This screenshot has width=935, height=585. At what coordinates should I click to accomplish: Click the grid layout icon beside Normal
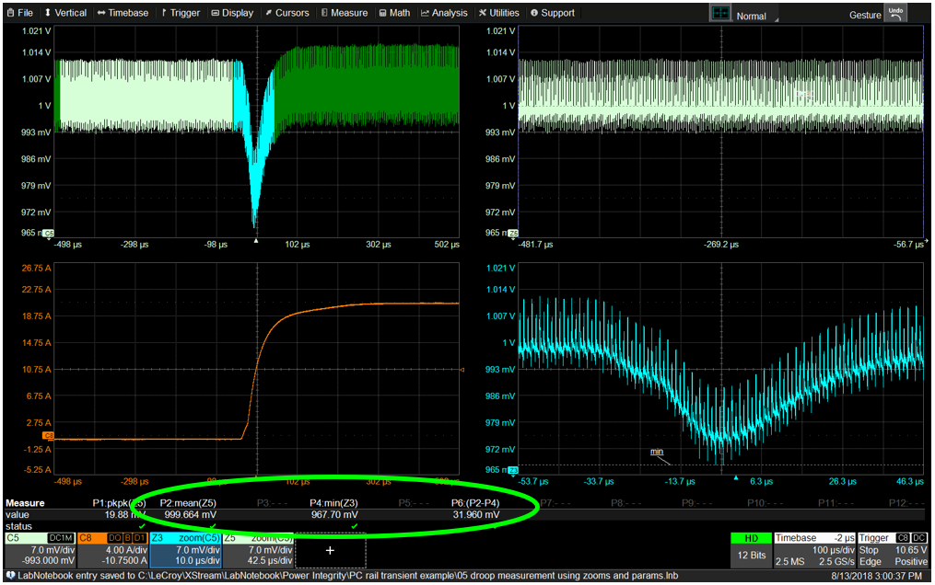pyautogui.click(x=720, y=14)
